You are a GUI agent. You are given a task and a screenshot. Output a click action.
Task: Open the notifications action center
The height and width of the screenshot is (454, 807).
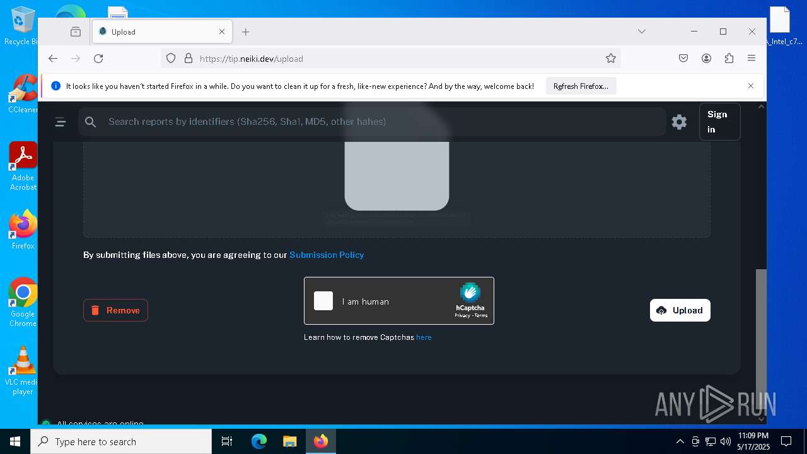click(x=786, y=441)
